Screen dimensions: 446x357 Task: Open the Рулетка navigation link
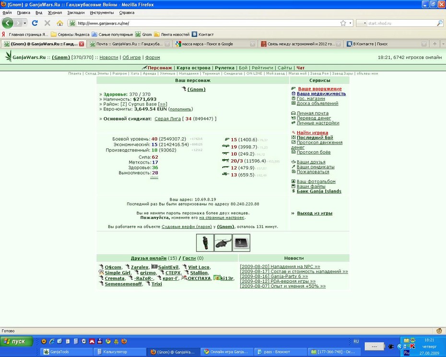pos(224,68)
